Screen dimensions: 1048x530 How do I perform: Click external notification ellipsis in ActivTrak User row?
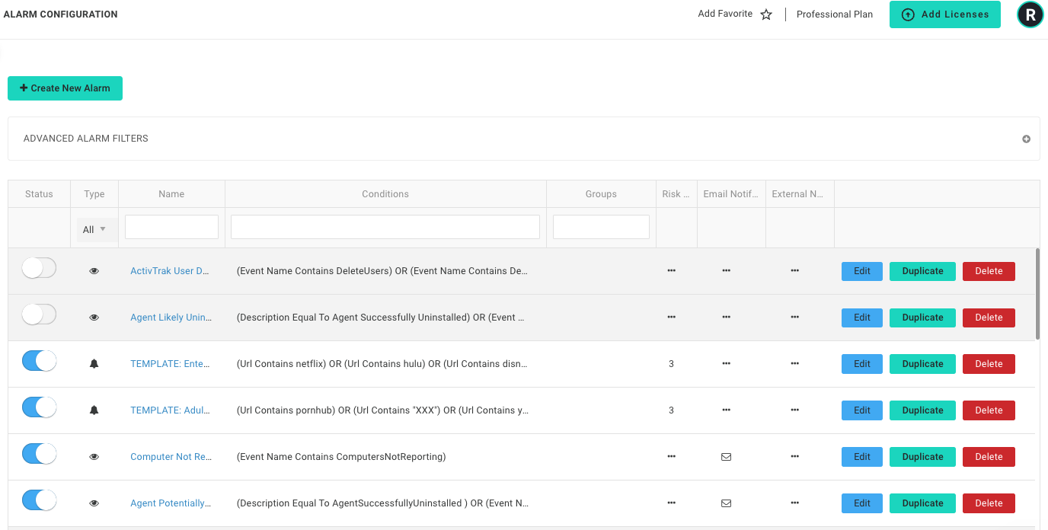(x=794, y=271)
